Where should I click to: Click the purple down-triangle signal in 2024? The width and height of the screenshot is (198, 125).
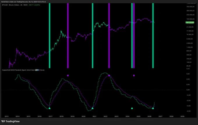coord(134,76)
